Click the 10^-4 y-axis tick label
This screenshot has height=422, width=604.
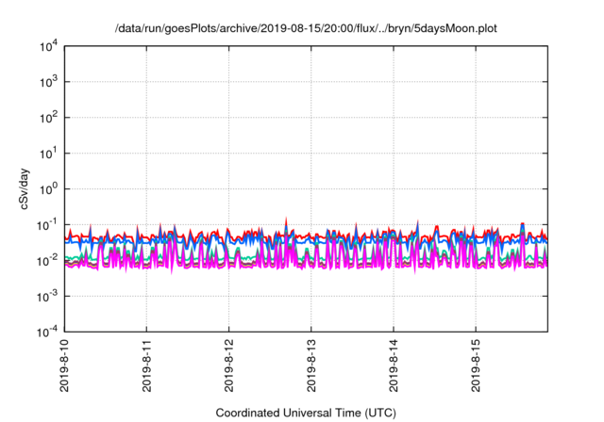47,332
